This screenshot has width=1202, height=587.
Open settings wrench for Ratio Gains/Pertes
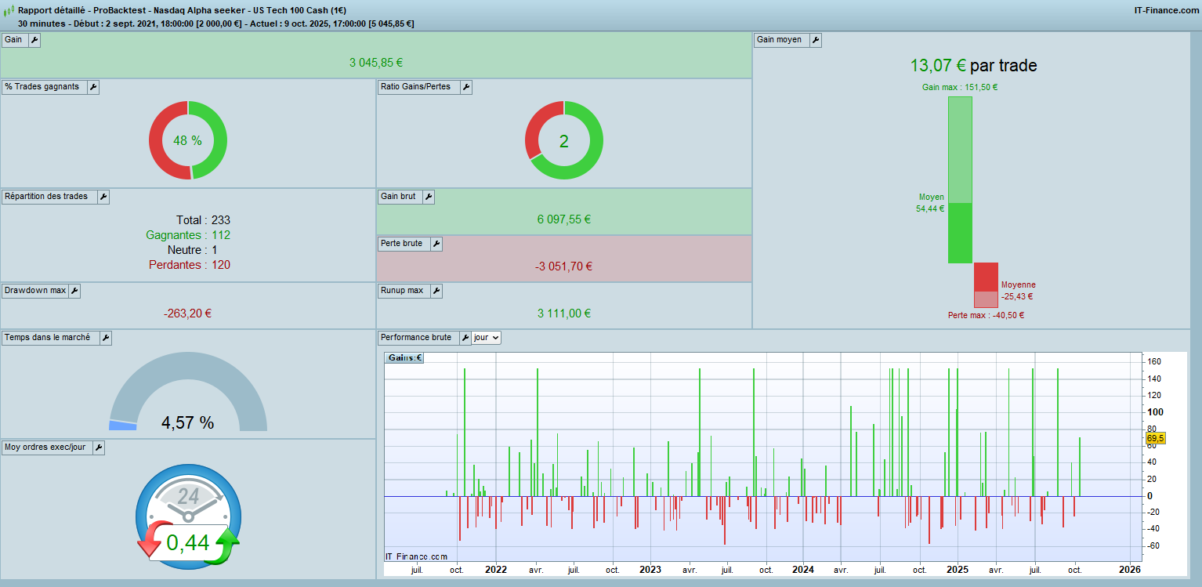point(465,87)
